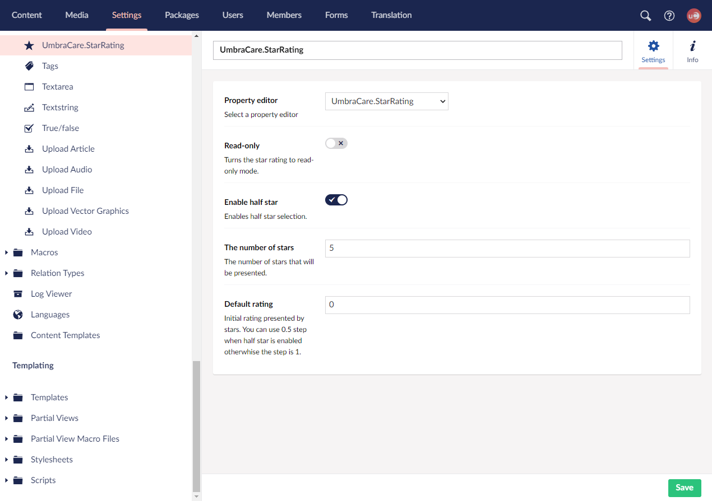Expand the Templates tree node
The image size is (712, 501).
6,397
